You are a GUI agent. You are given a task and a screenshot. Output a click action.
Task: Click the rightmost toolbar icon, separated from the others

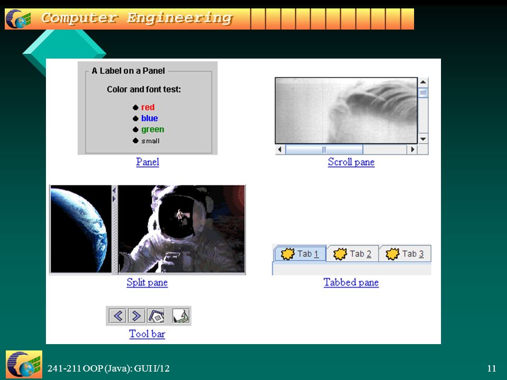(x=181, y=316)
